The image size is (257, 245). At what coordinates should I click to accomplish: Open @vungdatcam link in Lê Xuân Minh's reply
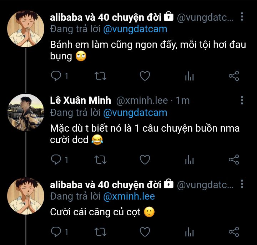point(135,113)
